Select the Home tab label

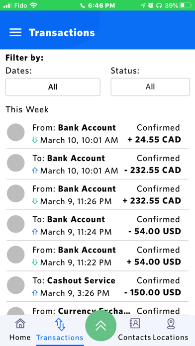[x=20, y=338]
